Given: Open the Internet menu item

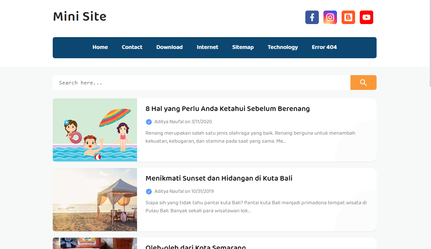Looking at the screenshot, I should pyautogui.click(x=207, y=47).
